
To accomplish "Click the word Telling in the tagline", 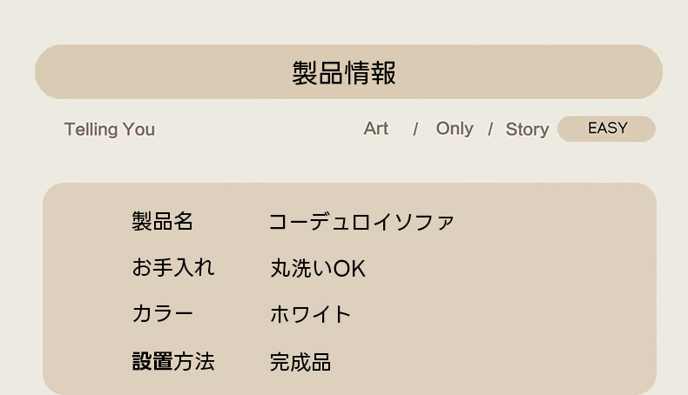I will click(x=91, y=130).
